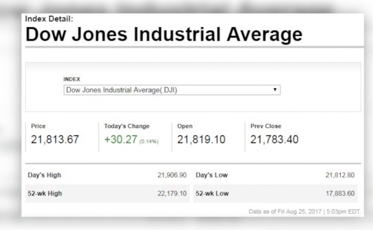Click the Price label

tap(38, 126)
